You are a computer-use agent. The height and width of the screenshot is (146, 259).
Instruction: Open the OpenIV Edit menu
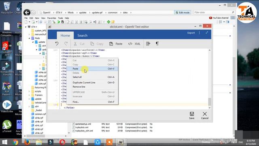click(x=32, y=18)
